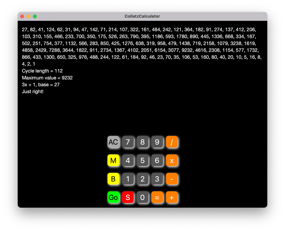The height and width of the screenshot is (231, 285).
Task: Select the orange divide operator
Action: coord(172,142)
